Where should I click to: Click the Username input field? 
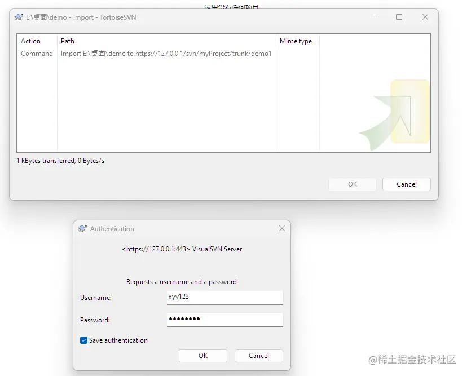tap(225, 298)
